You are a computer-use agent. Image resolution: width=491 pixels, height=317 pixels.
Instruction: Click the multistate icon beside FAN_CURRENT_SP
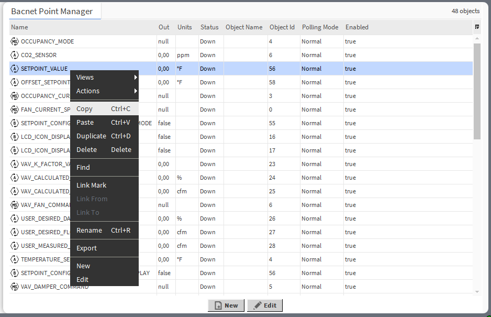[14, 109]
